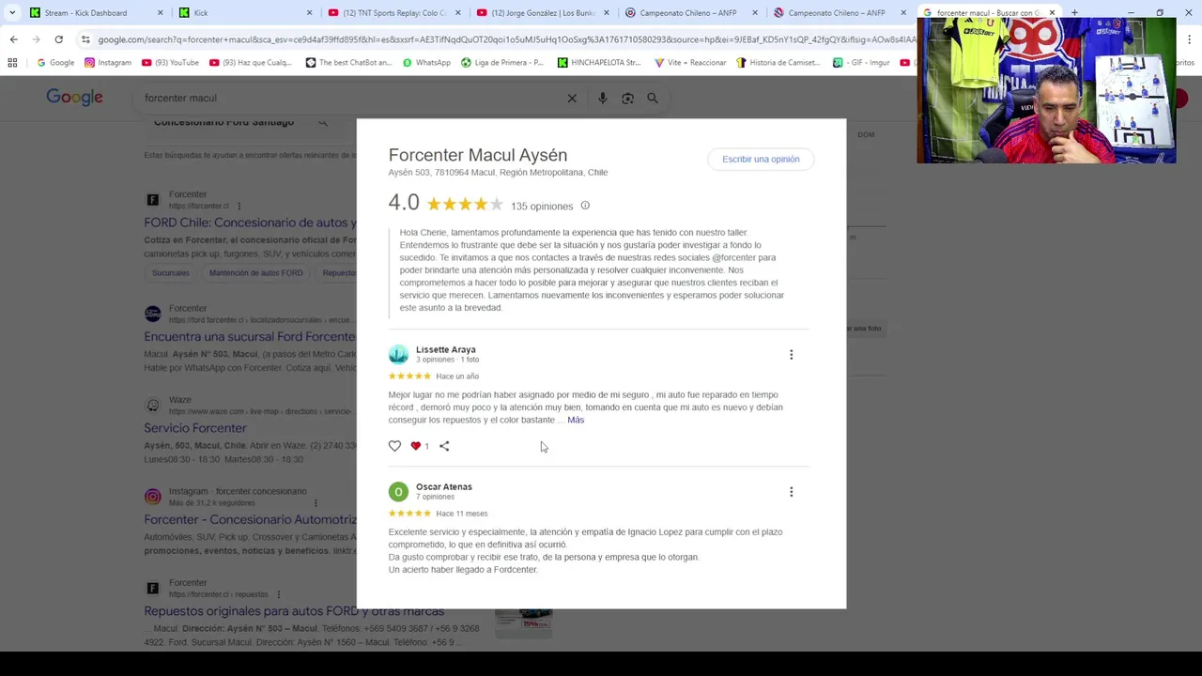
Task: Like Lissette Araya's review with the outline heart
Action: (x=394, y=446)
